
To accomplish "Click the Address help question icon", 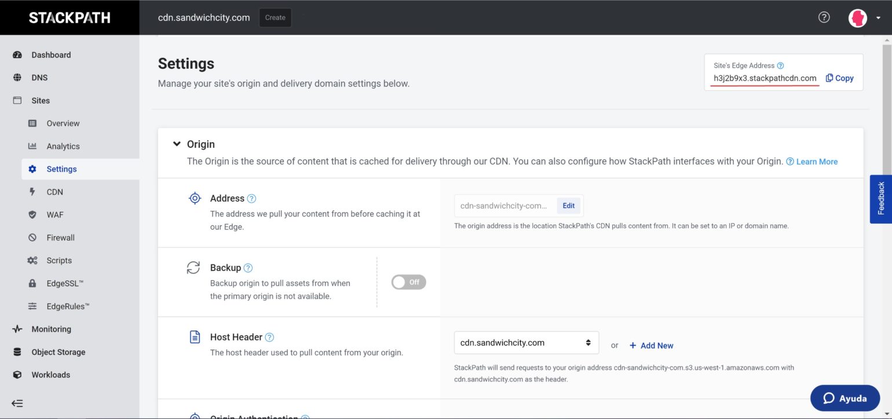I will click(251, 198).
